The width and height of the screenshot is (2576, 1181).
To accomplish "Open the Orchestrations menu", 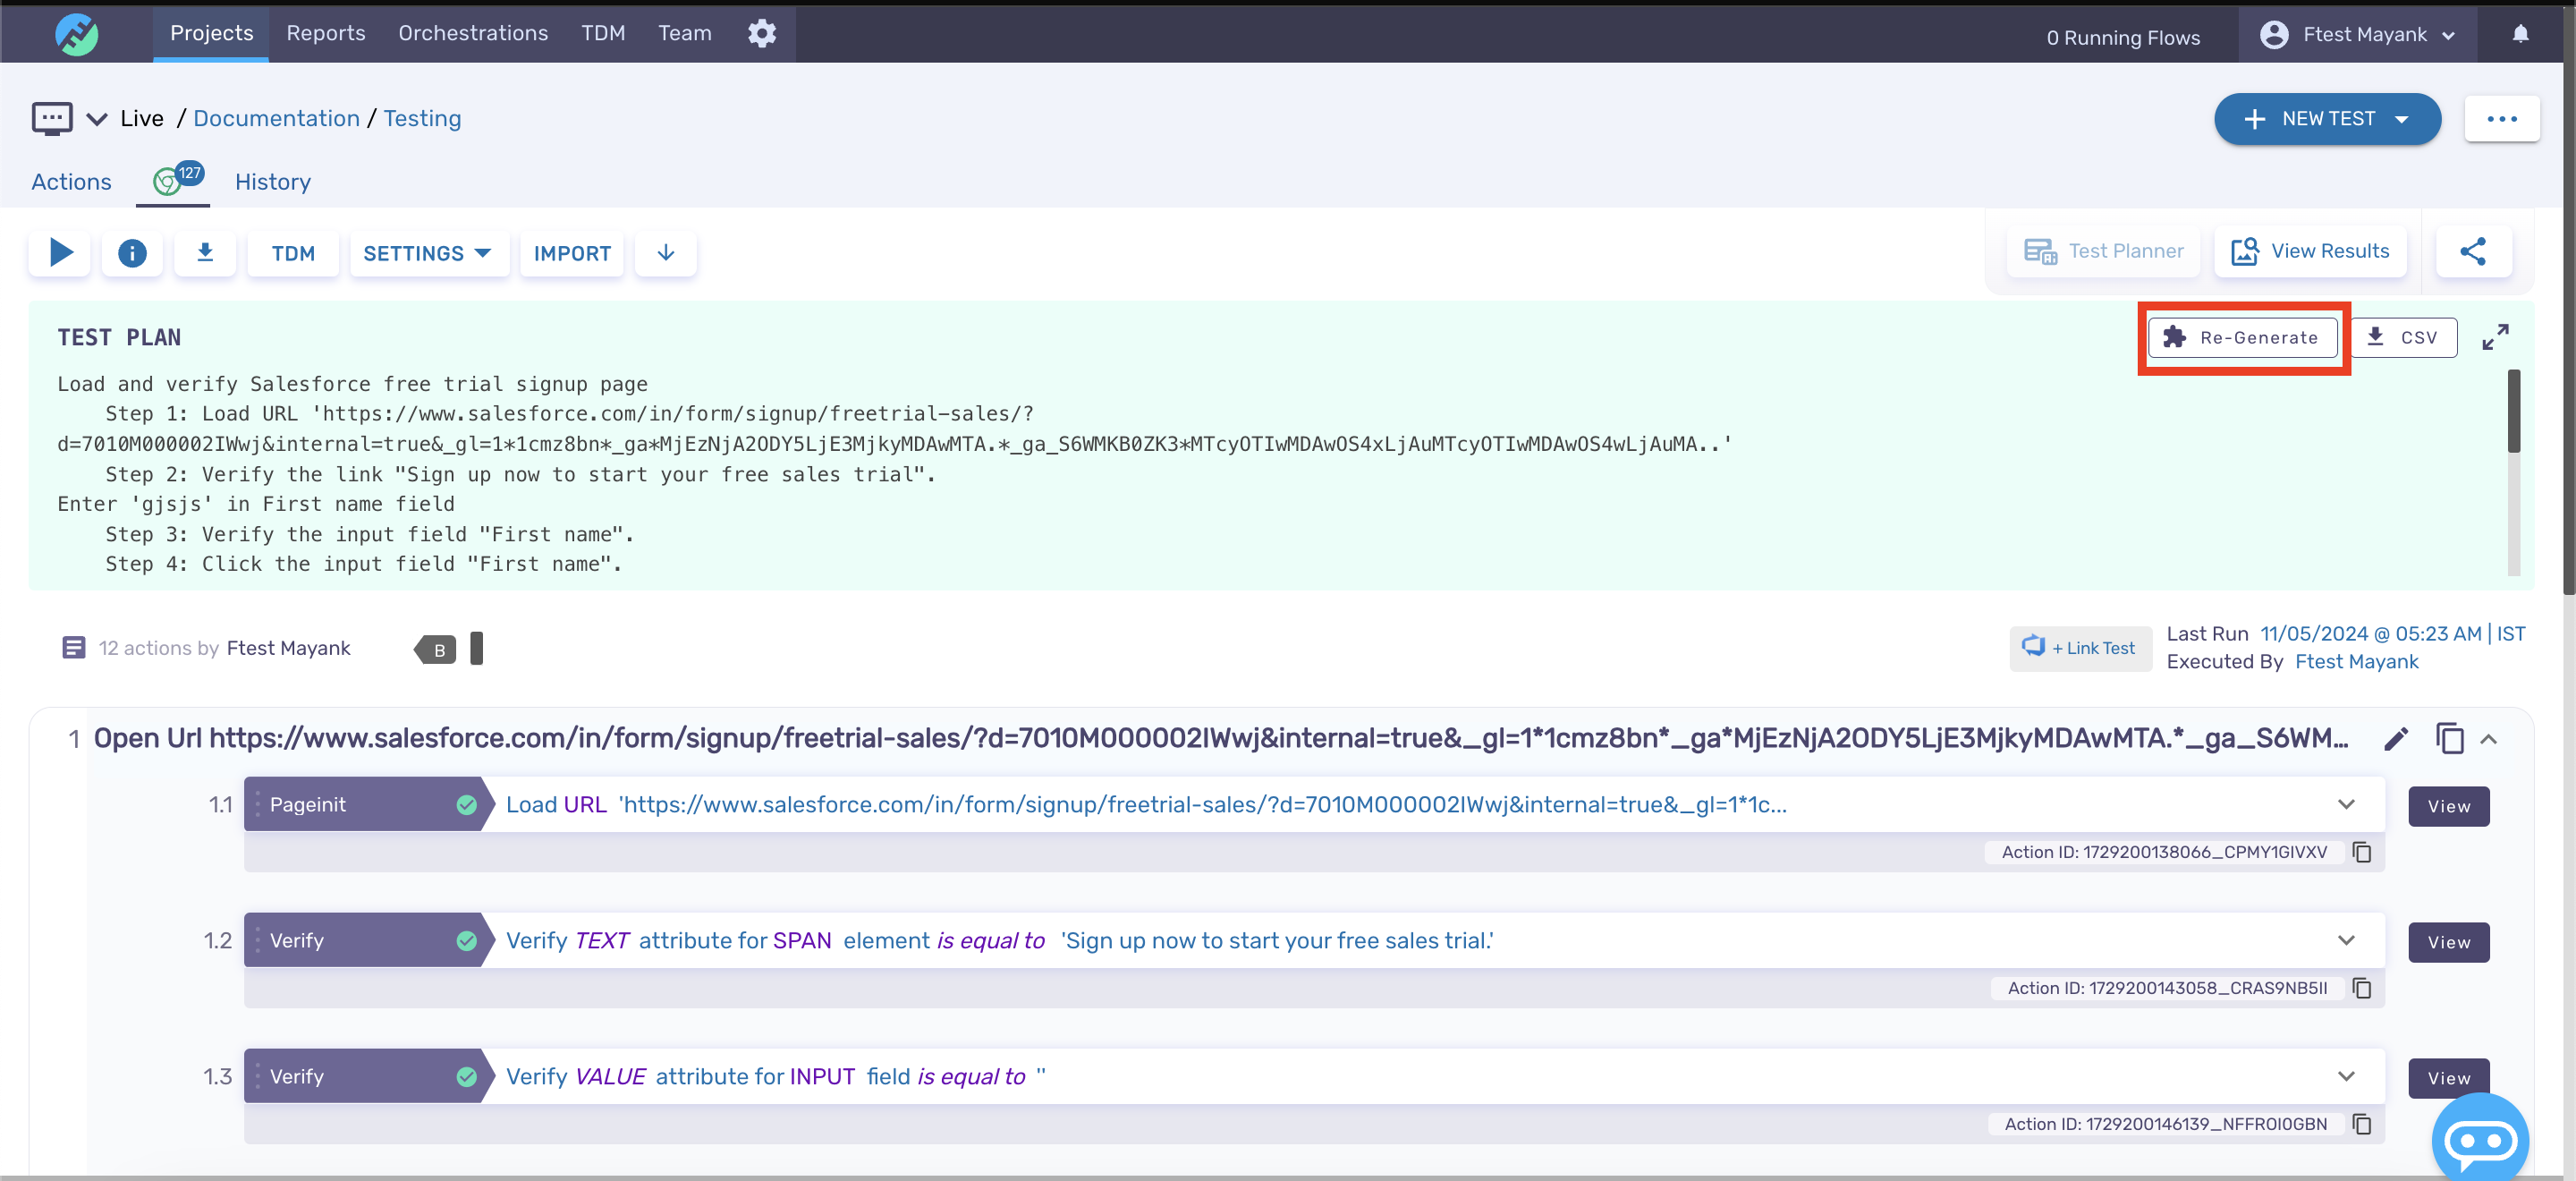I will tap(473, 33).
